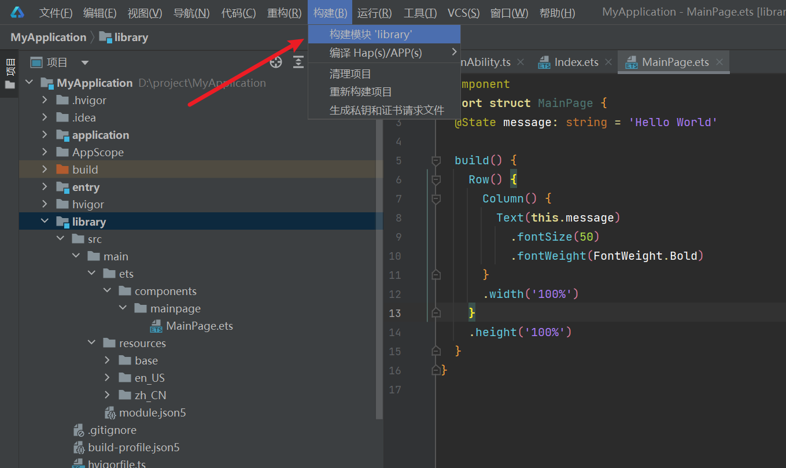Open the 窗口(W) menu

pyautogui.click(x=509, y=13)
